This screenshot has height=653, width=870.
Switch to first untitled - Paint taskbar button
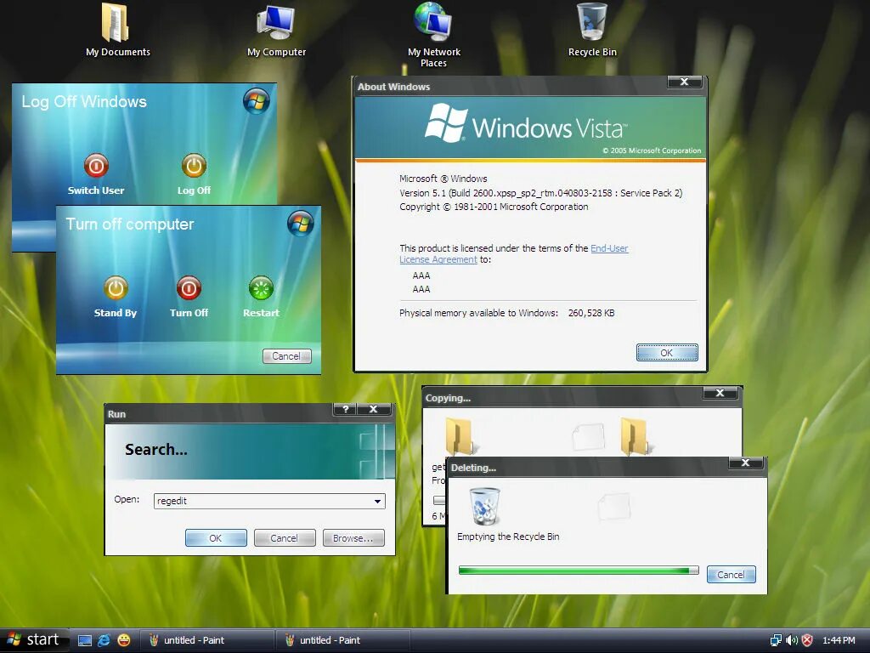[206, 640]
